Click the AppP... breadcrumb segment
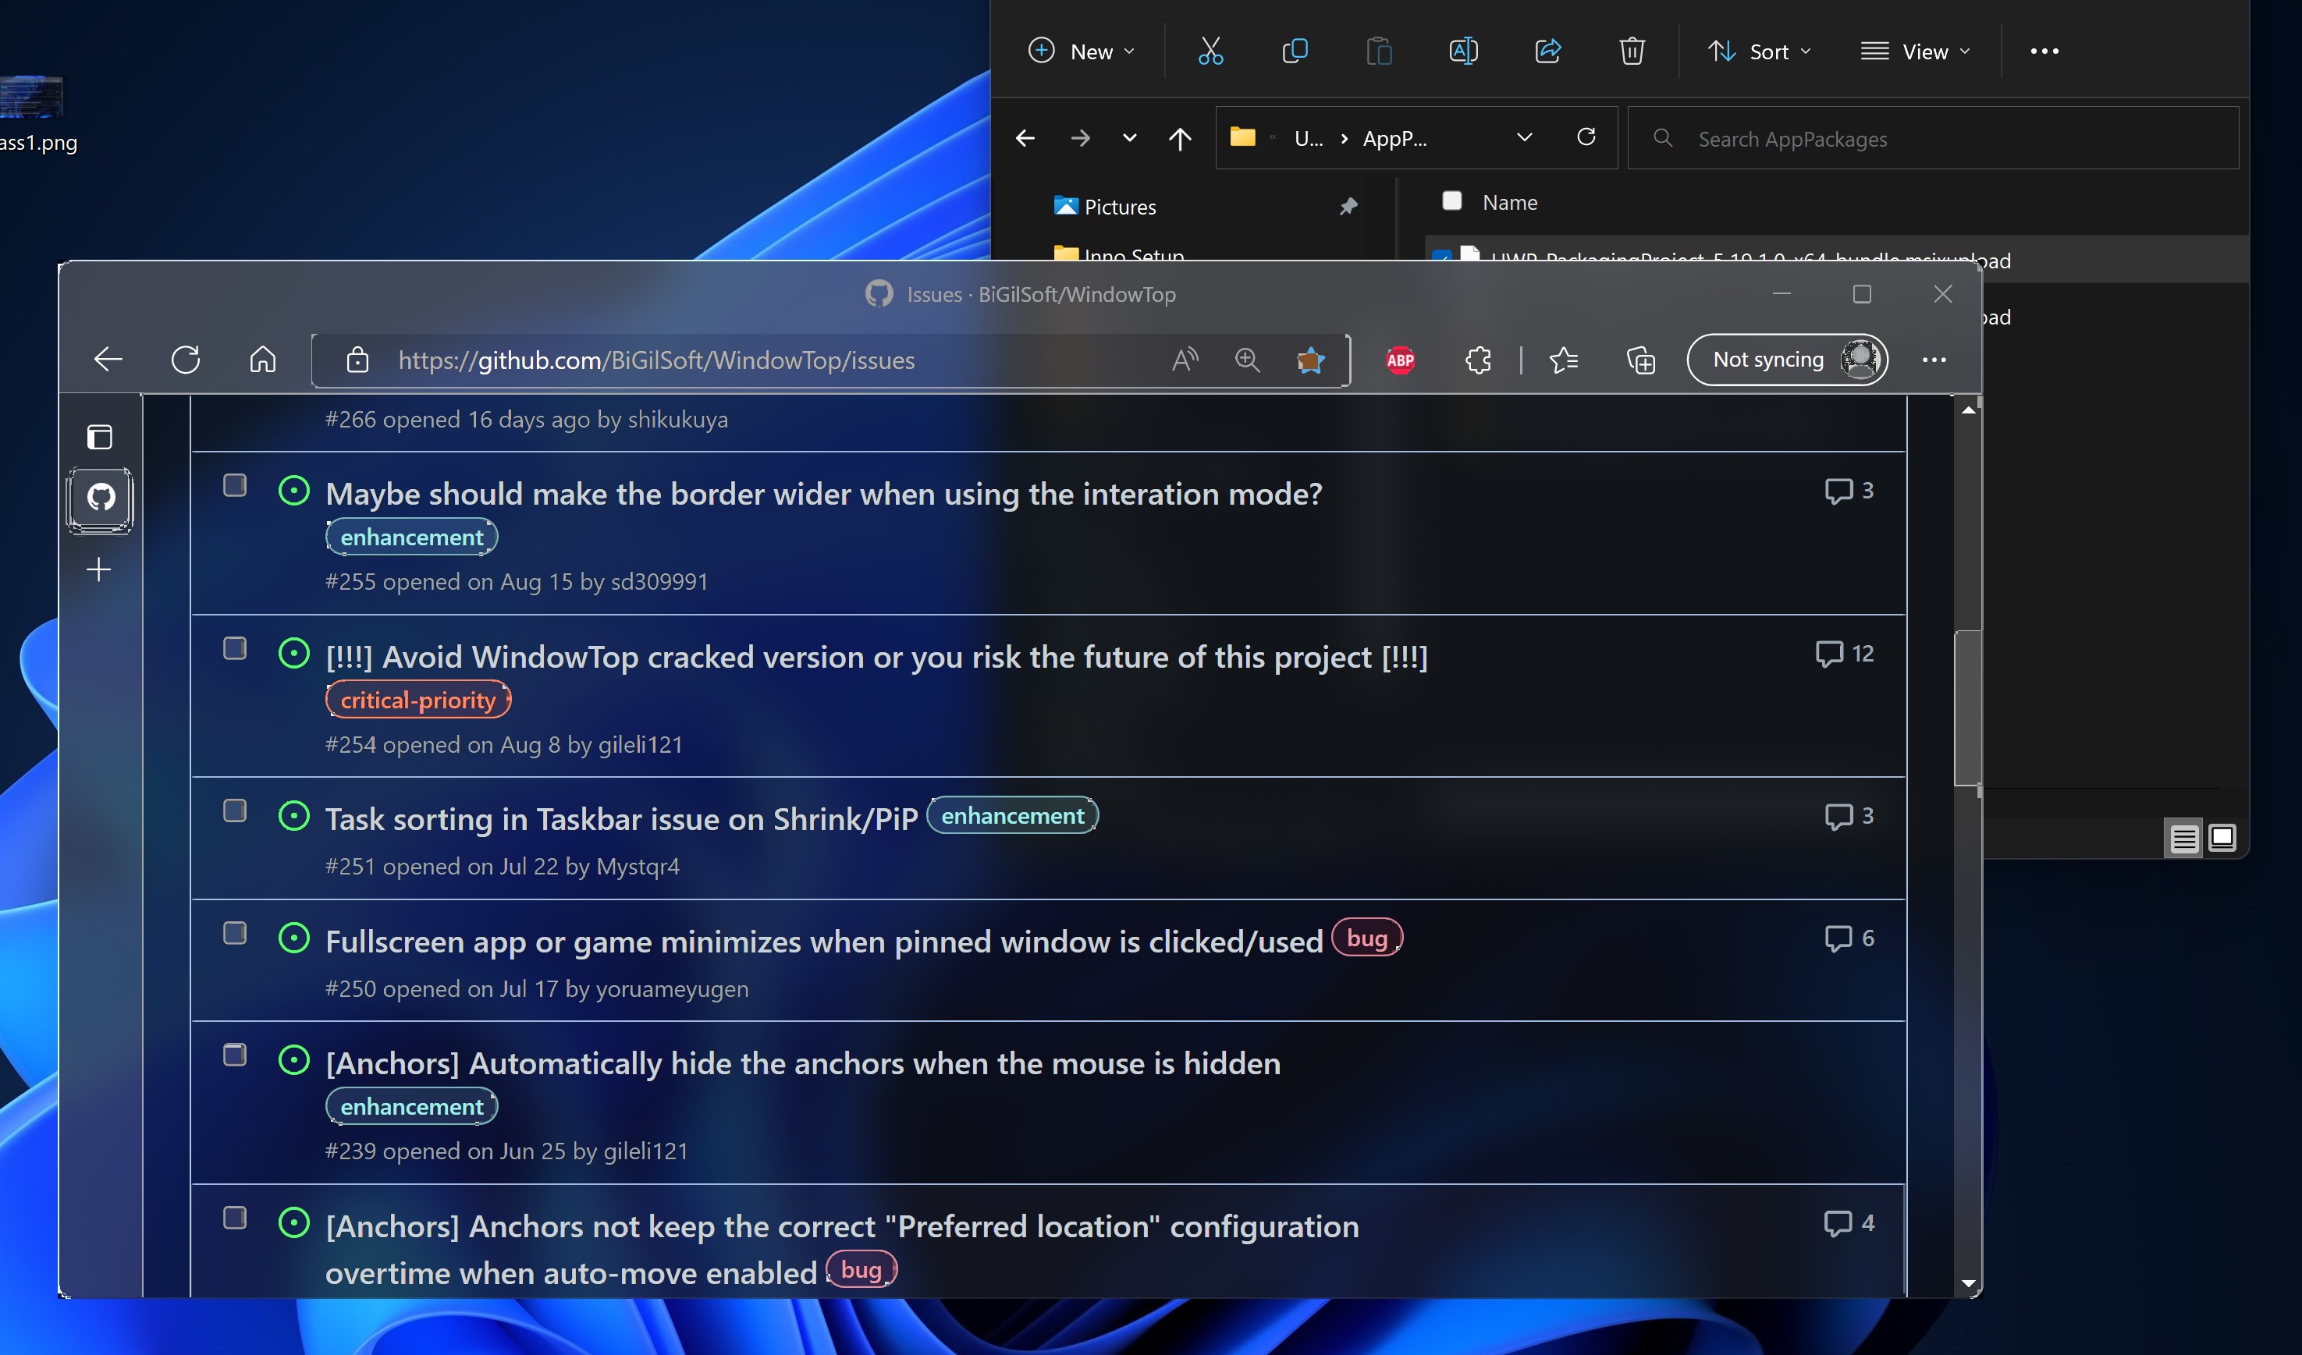The width and height of the screenshot is (2302, 1355). (x=1394, y=139)
